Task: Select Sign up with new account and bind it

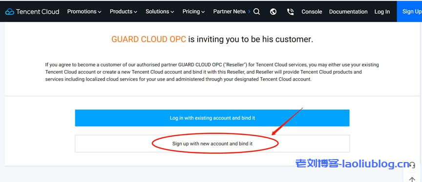Action: [212, 144]
